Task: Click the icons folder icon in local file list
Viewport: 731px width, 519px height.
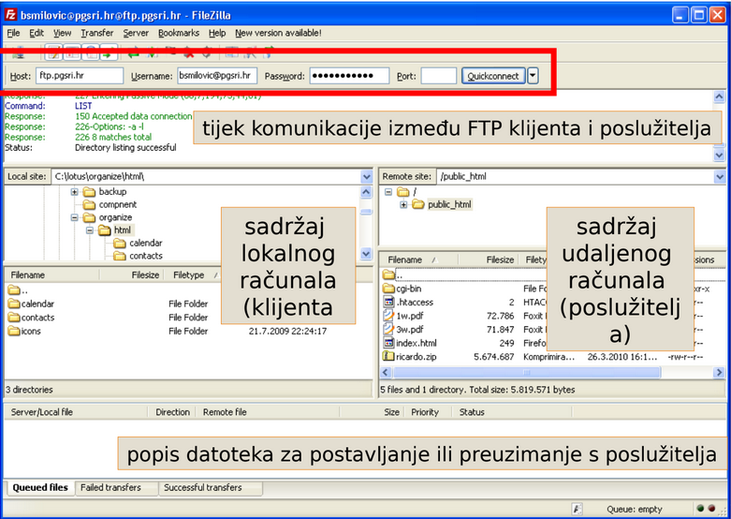Action: 14,331
